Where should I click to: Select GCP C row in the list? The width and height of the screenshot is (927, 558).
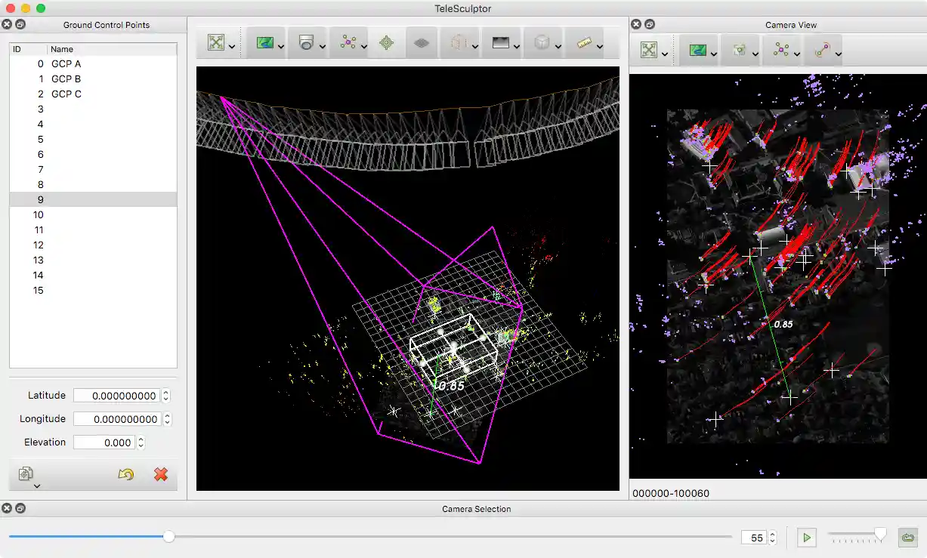coord(66,94)
